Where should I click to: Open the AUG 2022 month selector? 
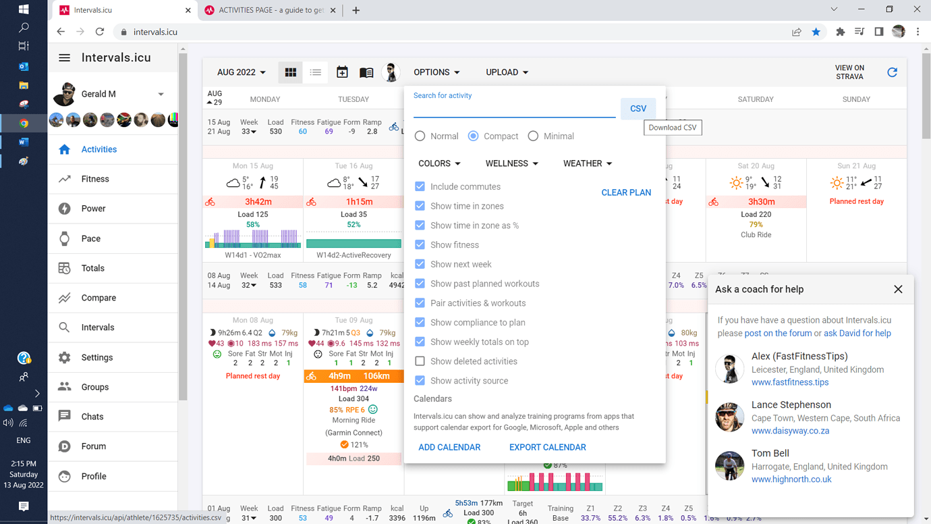241,72
